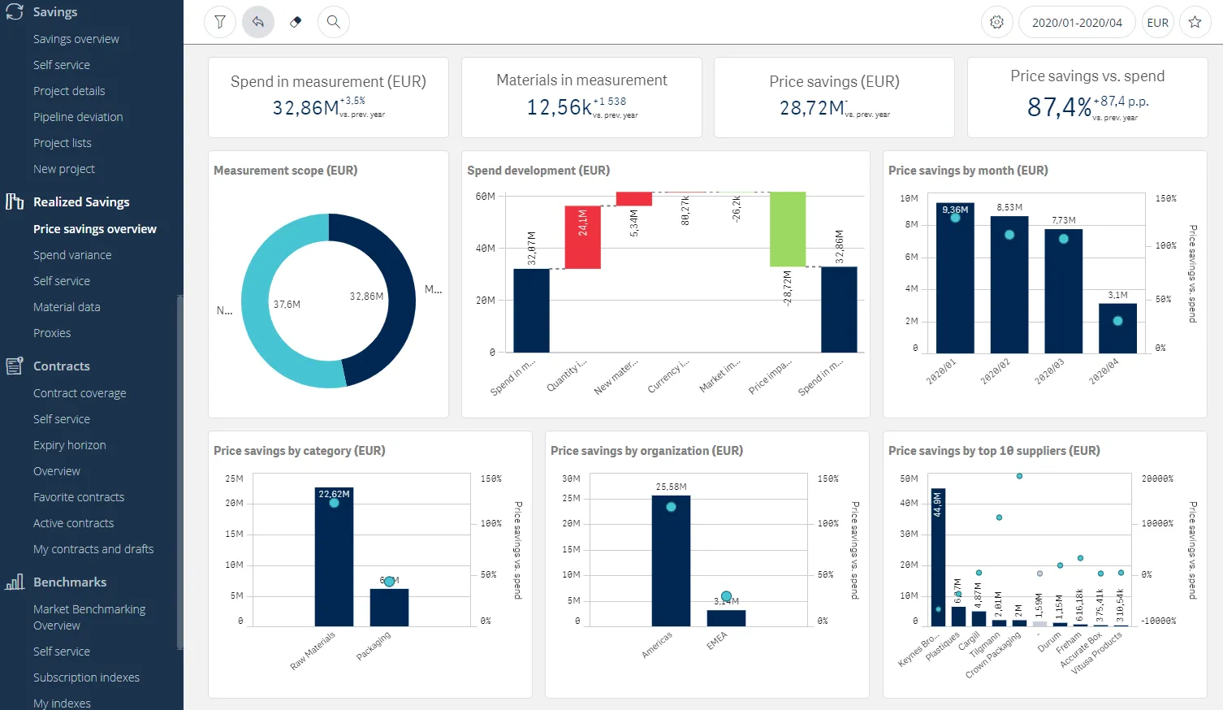Viewport: 1223px width, 710px height.
Task: Click the undo back-arrow icon
Action: coord(258,22)
